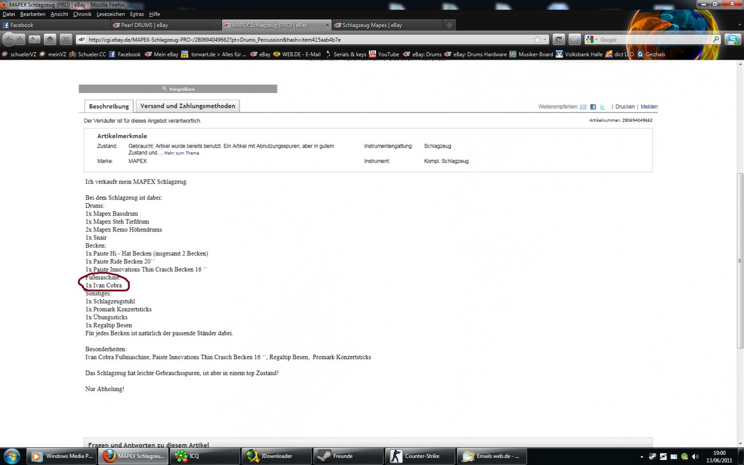The width and height of the screenshot is (744, 465).
Task: Share listing via the email envelope icon
Action: (x=583, y=107)
